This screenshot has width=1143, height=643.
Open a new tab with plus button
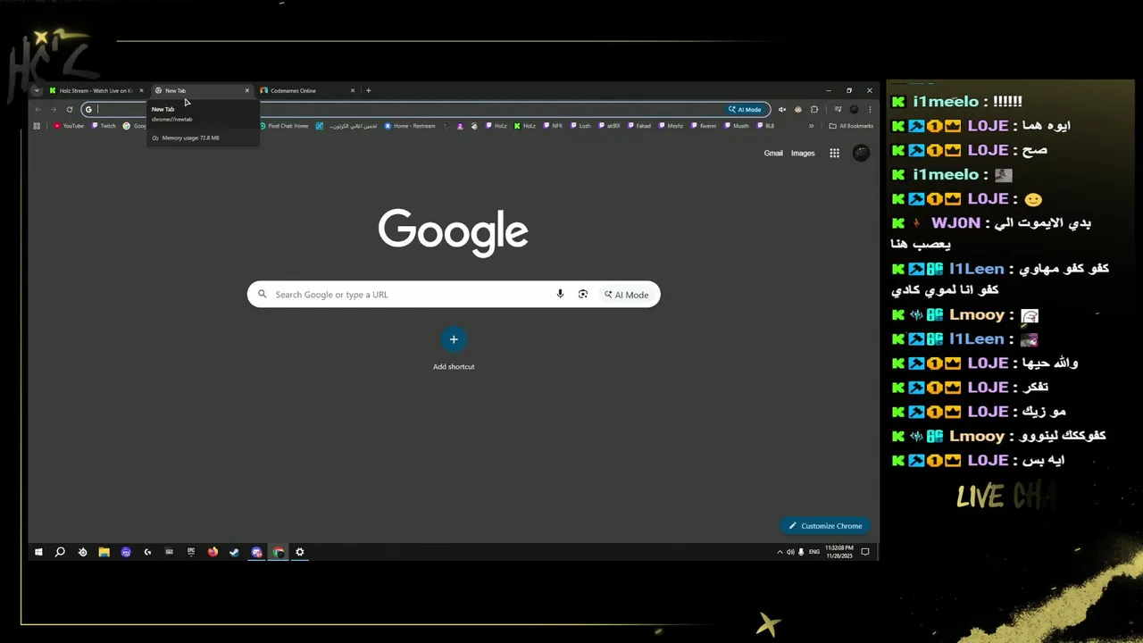click(368, 90)
